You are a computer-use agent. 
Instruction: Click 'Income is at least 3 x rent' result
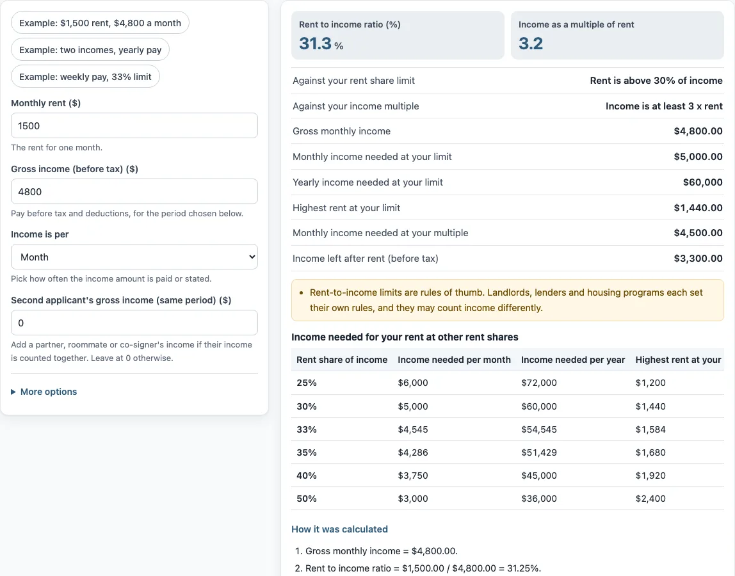click(x=664, y=106)
